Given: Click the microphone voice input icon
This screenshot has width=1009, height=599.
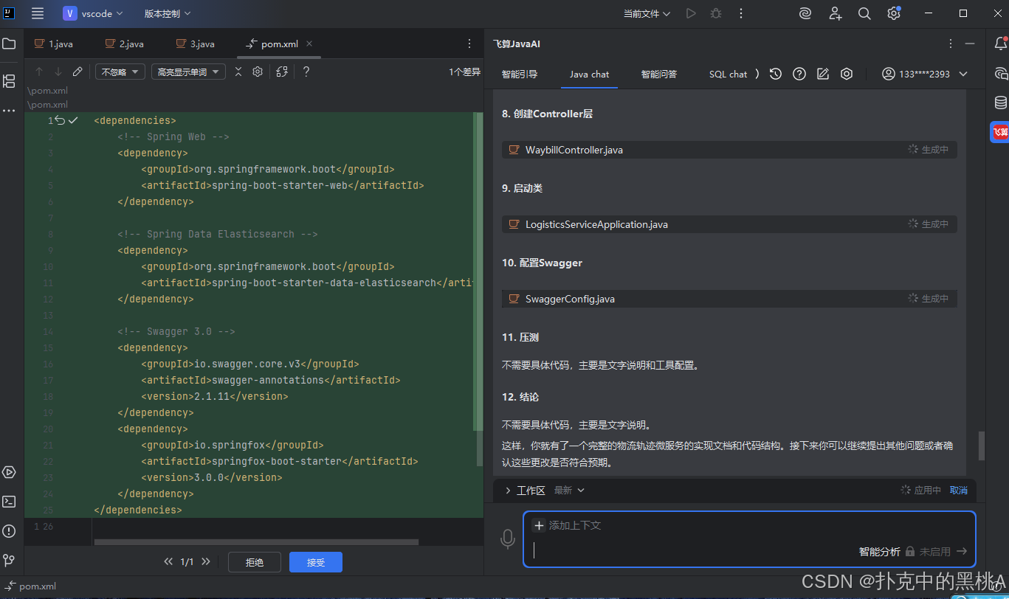Looking at the screenshot, I should pyautogui.click(x=508, y=539).
